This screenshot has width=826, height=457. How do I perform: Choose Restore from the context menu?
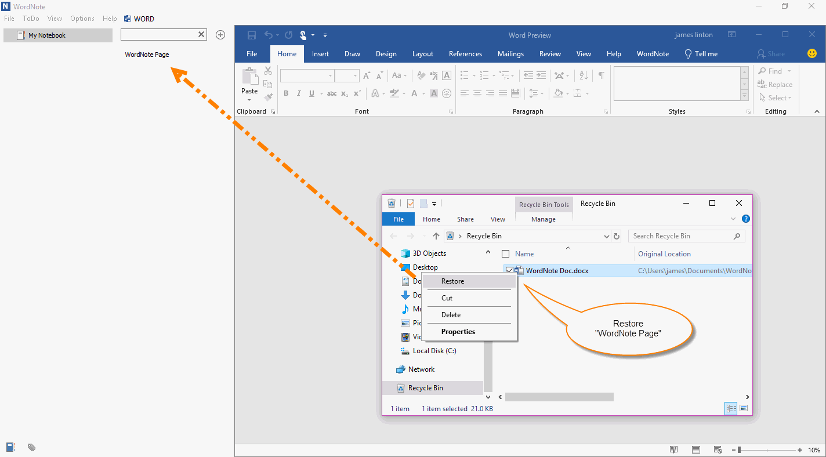(x=469, y=281)
